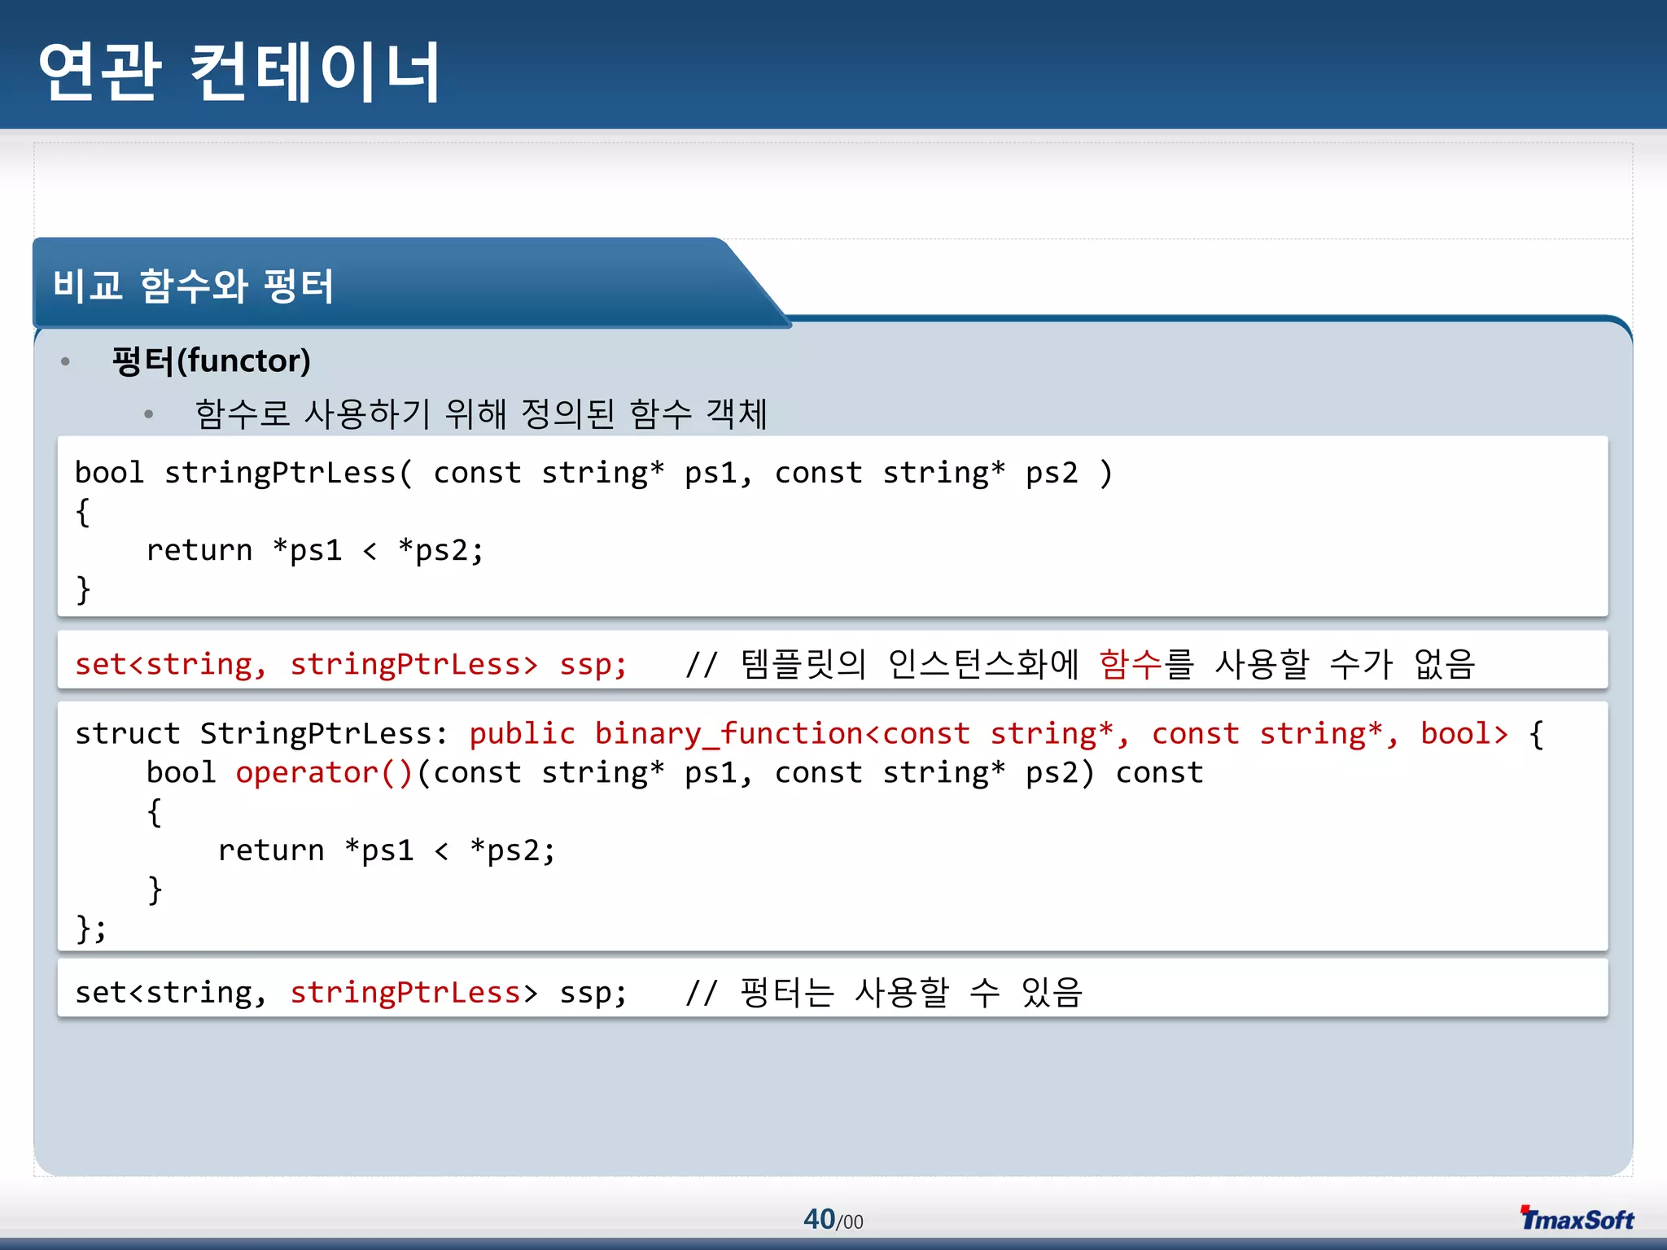1667x1250 pixels.
Task: Click the comment '템플릿의 인스턴스화에 함수를 사용할 수가 없음'
Action: pos(1108,664)
